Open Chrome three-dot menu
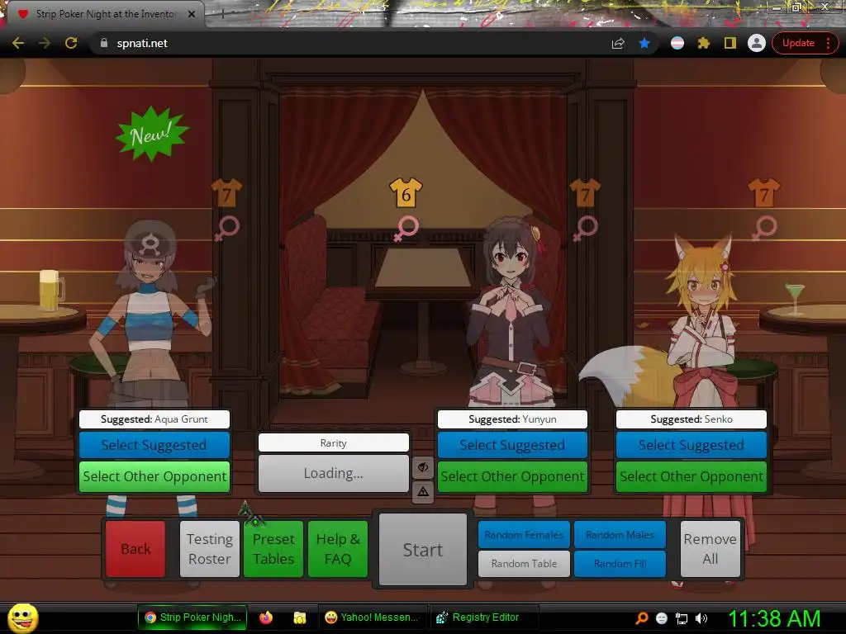 coord(828,43)
